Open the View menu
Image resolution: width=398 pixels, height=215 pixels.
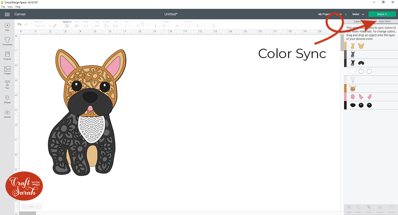pyautogui.click(x=10, y=7)
